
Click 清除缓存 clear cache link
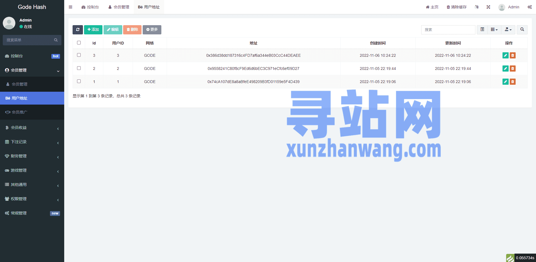tap(456, 7)
